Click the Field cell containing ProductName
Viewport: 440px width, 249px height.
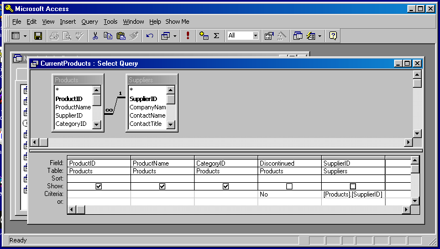pyautogui.click(x=162, y=163)
